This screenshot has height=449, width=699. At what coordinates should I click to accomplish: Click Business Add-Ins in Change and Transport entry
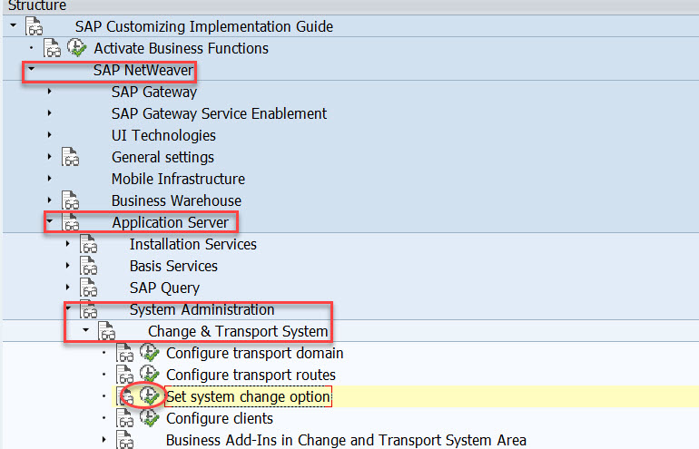345,440
